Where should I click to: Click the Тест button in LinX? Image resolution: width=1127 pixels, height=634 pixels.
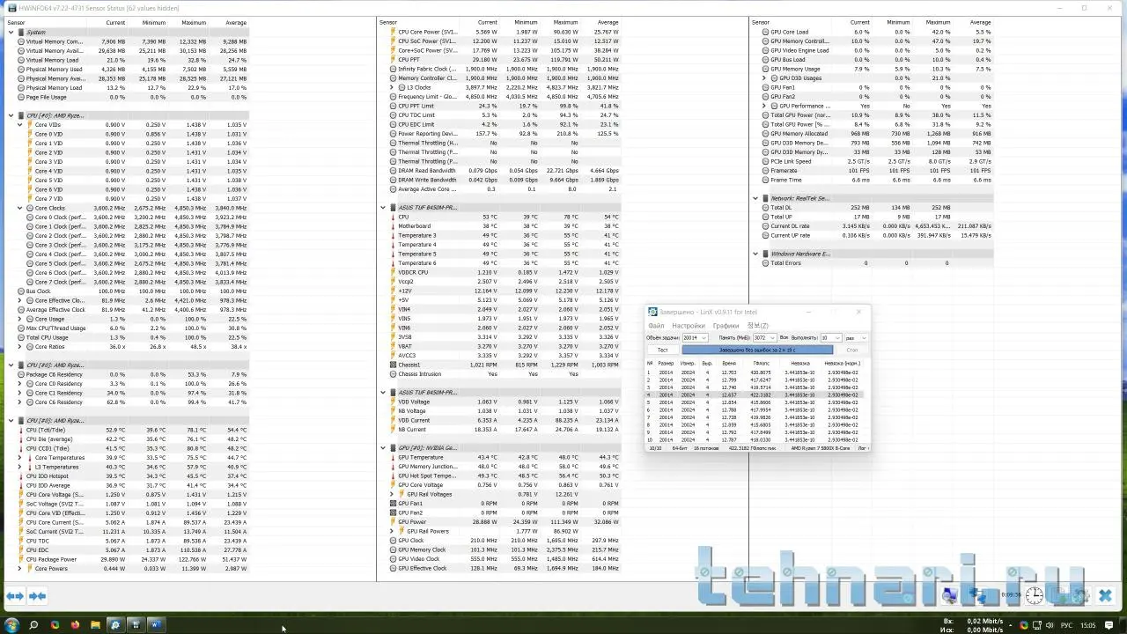pos(662,350)
